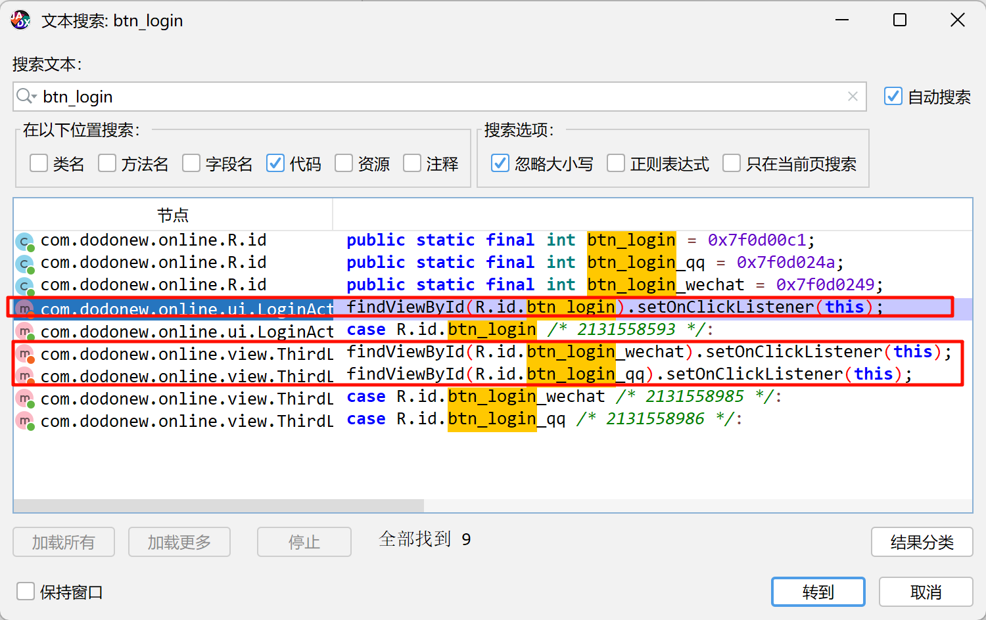
Task: Click the search magnifier icon in text field
Action: (26, 97)
